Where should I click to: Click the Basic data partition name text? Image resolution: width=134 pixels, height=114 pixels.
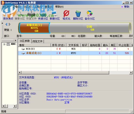pos(59,100)
